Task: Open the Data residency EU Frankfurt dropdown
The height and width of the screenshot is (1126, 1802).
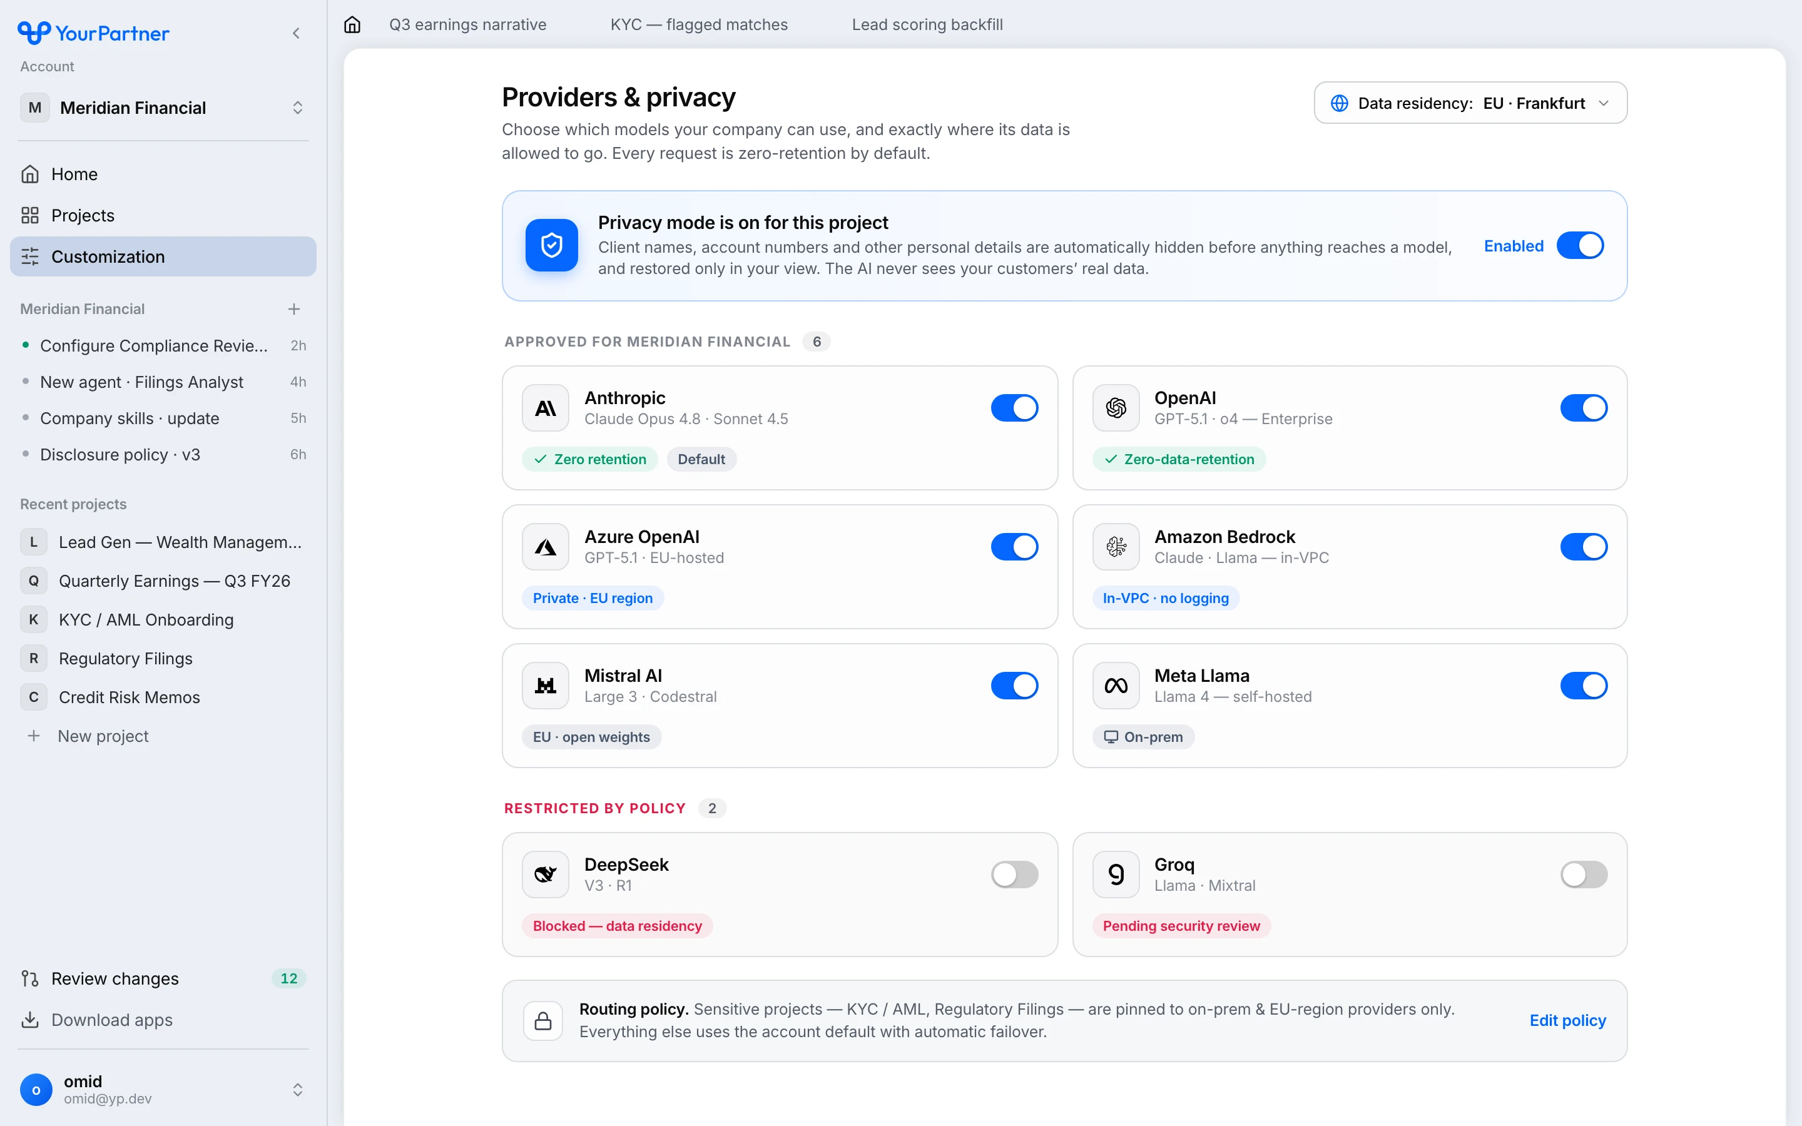Action: pyautogui.click(x=1470, y=103)
